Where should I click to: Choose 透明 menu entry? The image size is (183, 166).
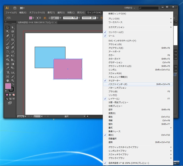coord(138,142)
